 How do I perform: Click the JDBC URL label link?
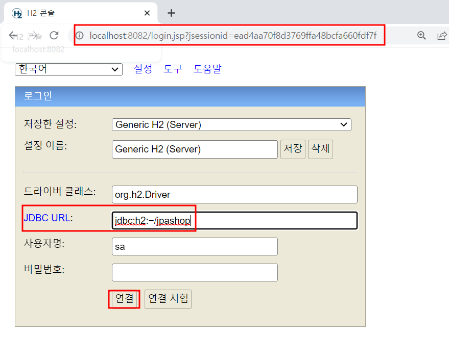click(48, 218)
